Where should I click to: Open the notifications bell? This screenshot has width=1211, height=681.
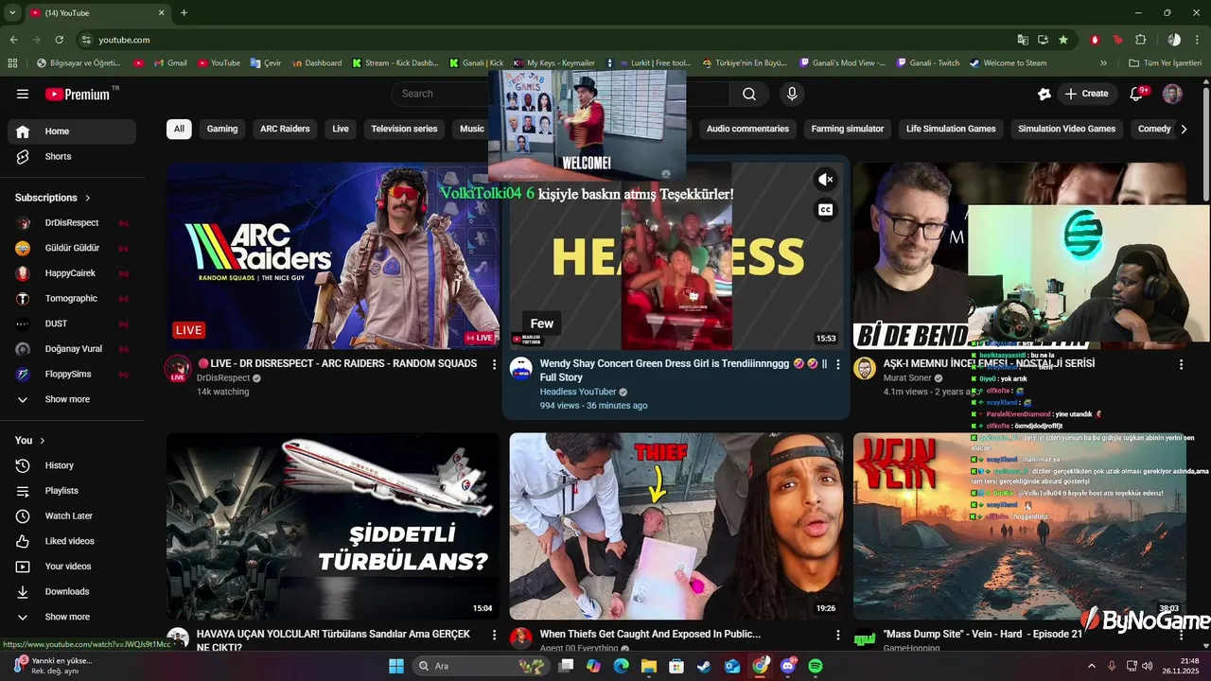1138,94
